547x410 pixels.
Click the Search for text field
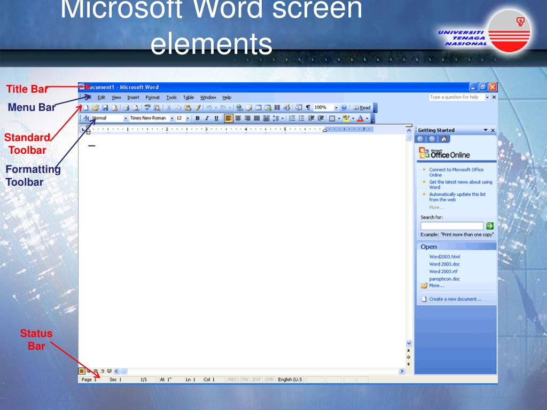click(452, 226)
